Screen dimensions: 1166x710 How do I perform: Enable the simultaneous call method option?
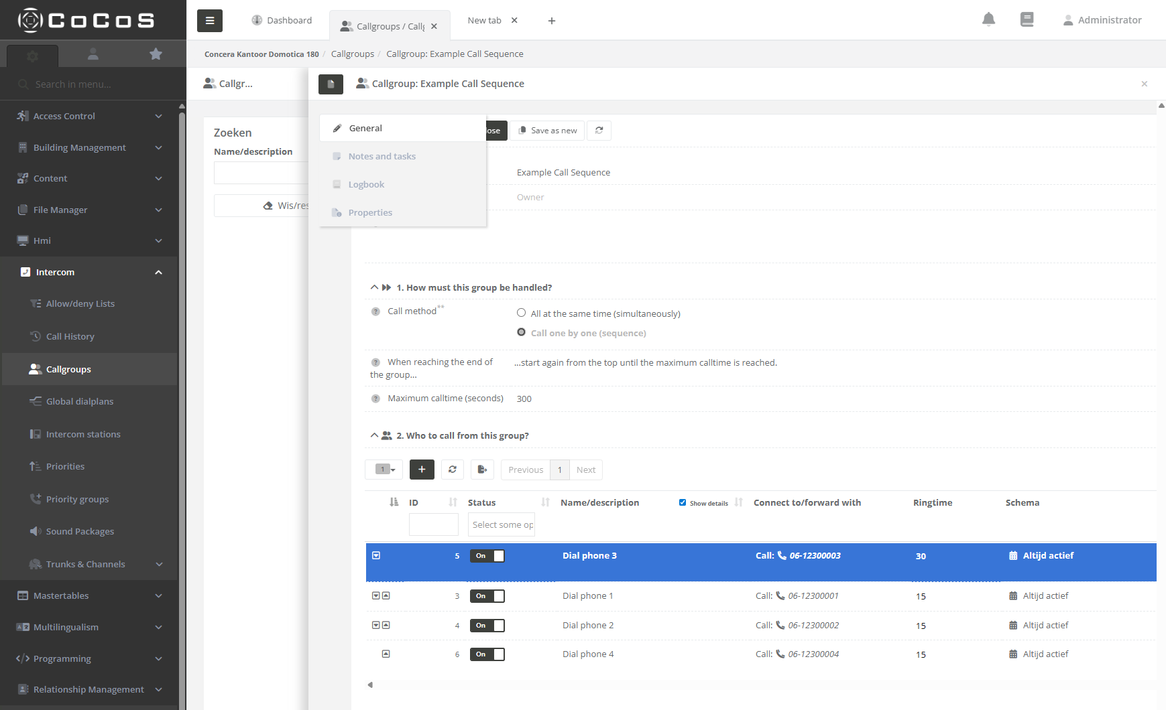point(521,313)
